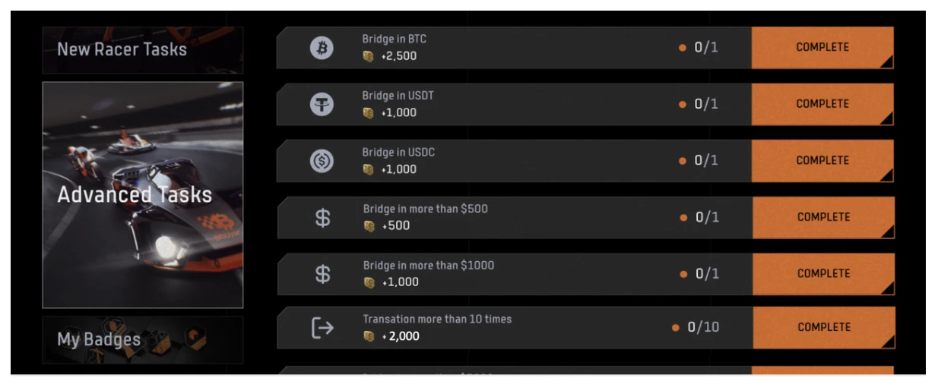Select the Advanced Tasks tab
This screenshot has width=938, height=387.
[143, 194]
